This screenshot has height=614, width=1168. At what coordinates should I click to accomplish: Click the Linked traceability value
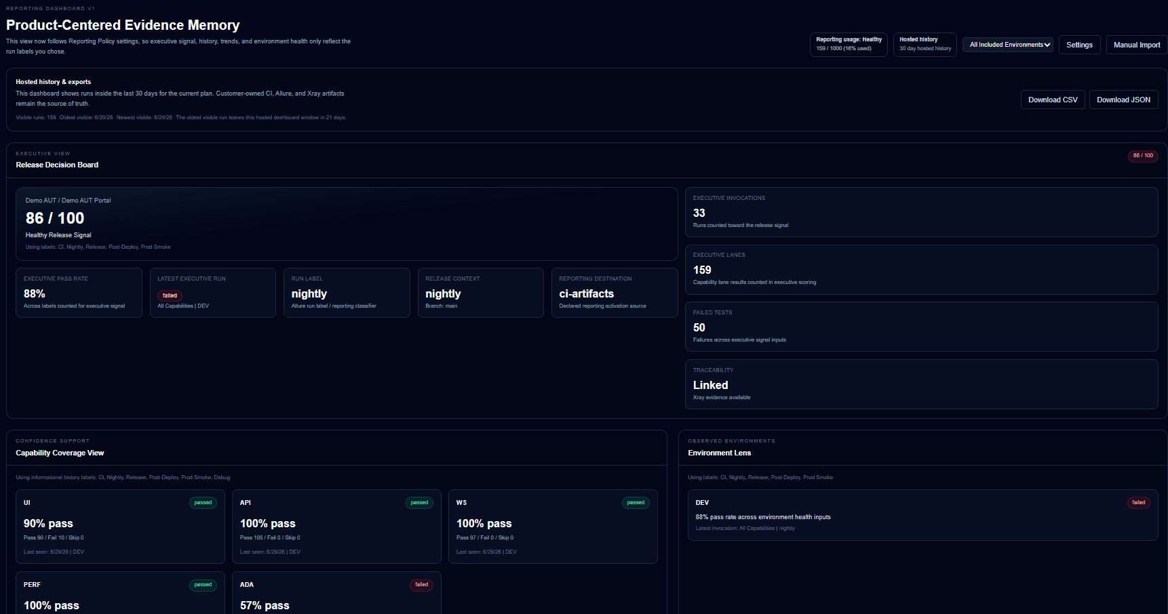710,385
